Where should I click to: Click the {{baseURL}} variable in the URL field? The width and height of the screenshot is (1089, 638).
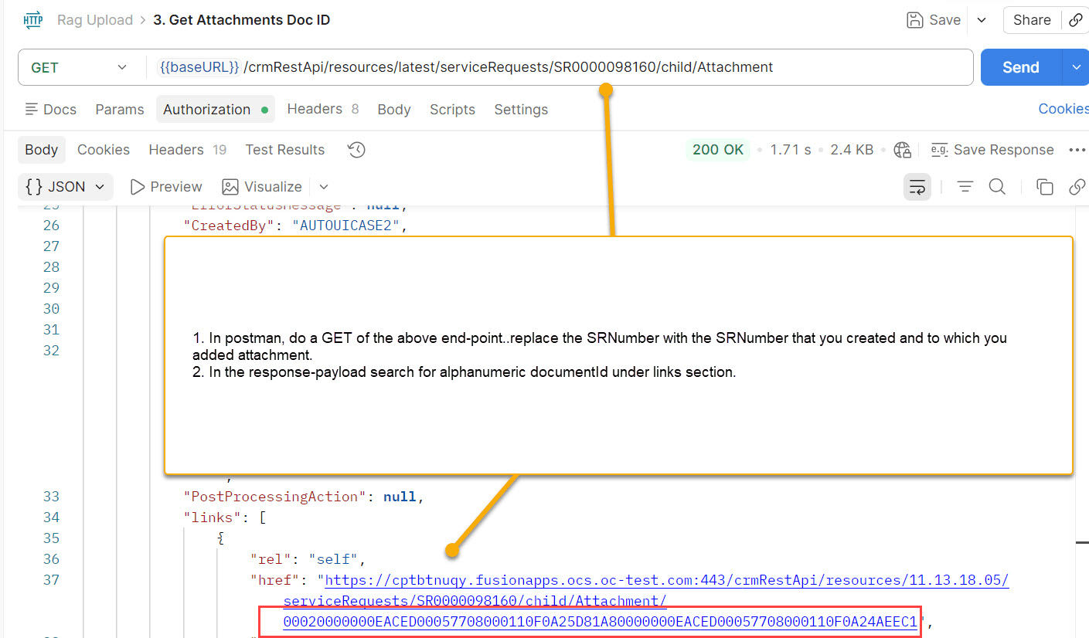(x=199, y=67)
